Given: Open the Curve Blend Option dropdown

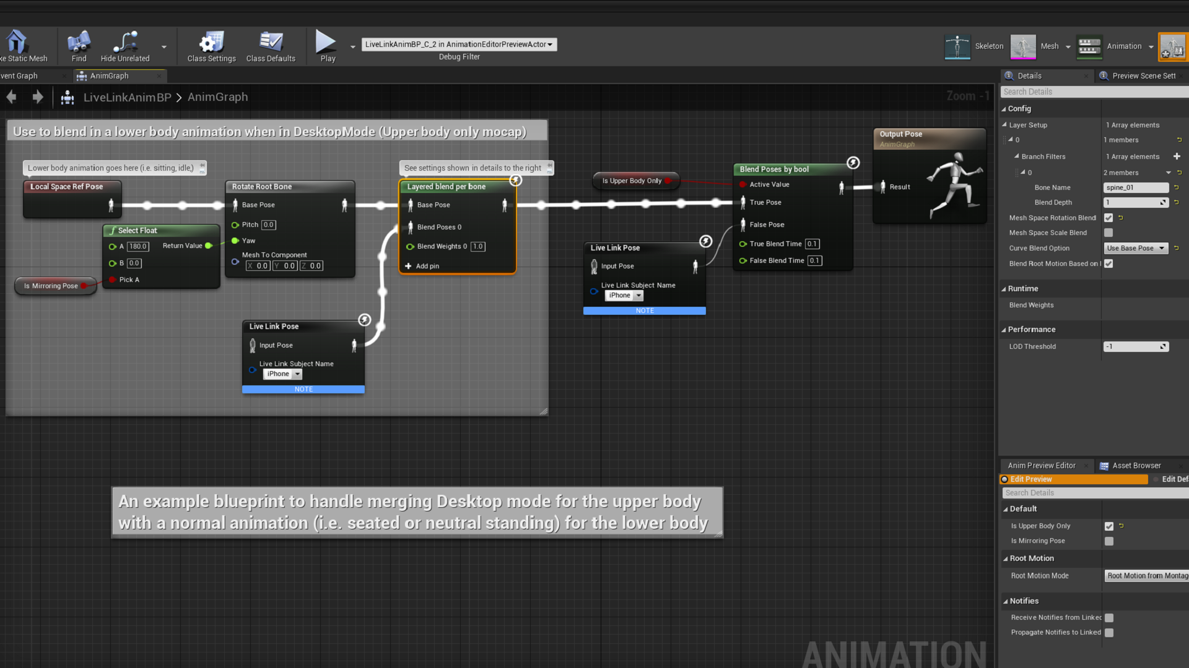Looking at the screenshot, I should click(x=1136, y=248).
